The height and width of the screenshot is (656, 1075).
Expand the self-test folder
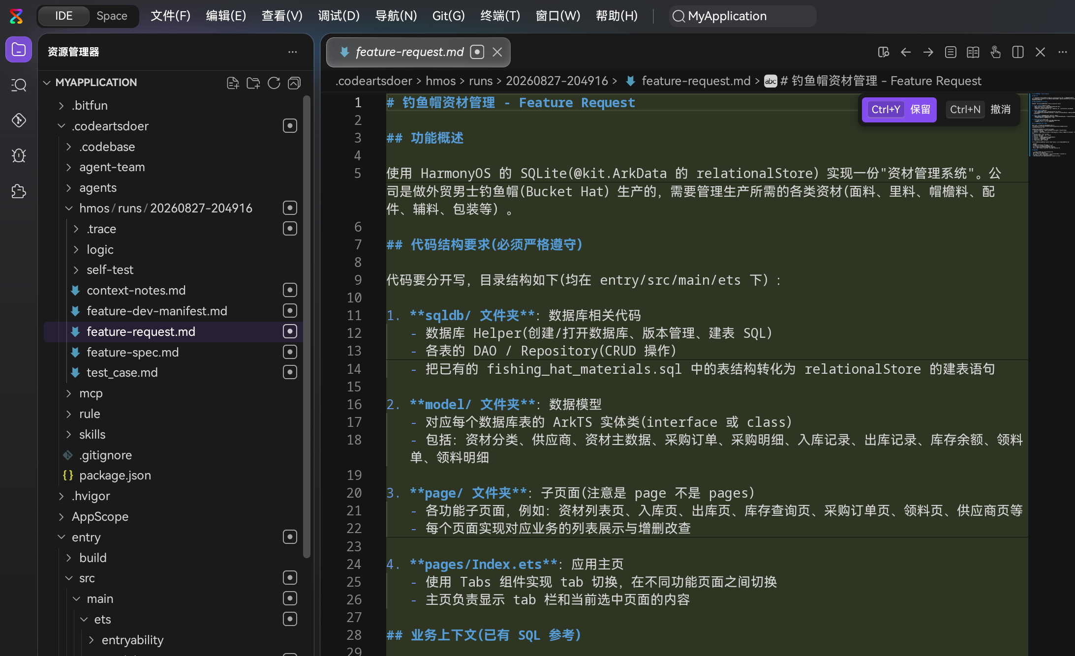(76, 269)
